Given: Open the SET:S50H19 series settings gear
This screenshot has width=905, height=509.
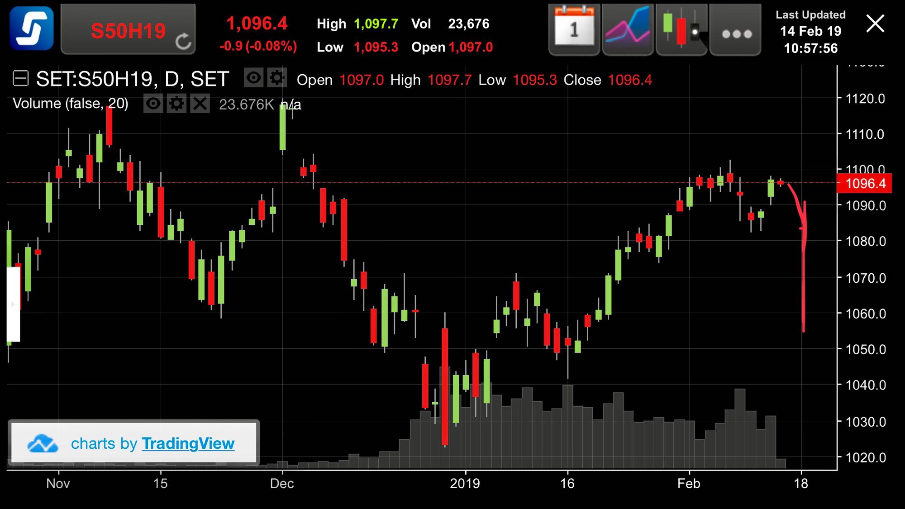Looking at the screenshot, I should click(x=277, y=78).
